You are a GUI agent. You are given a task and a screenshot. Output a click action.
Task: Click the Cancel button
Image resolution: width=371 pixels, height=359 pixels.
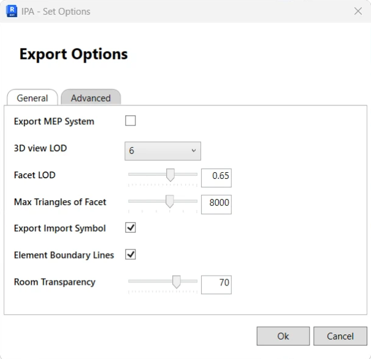340,336
